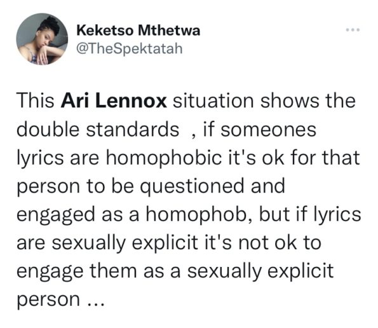
Task: Open Keketso Mthetwa's profile picture
Action: pyautogui.click(x=42, y=39)
